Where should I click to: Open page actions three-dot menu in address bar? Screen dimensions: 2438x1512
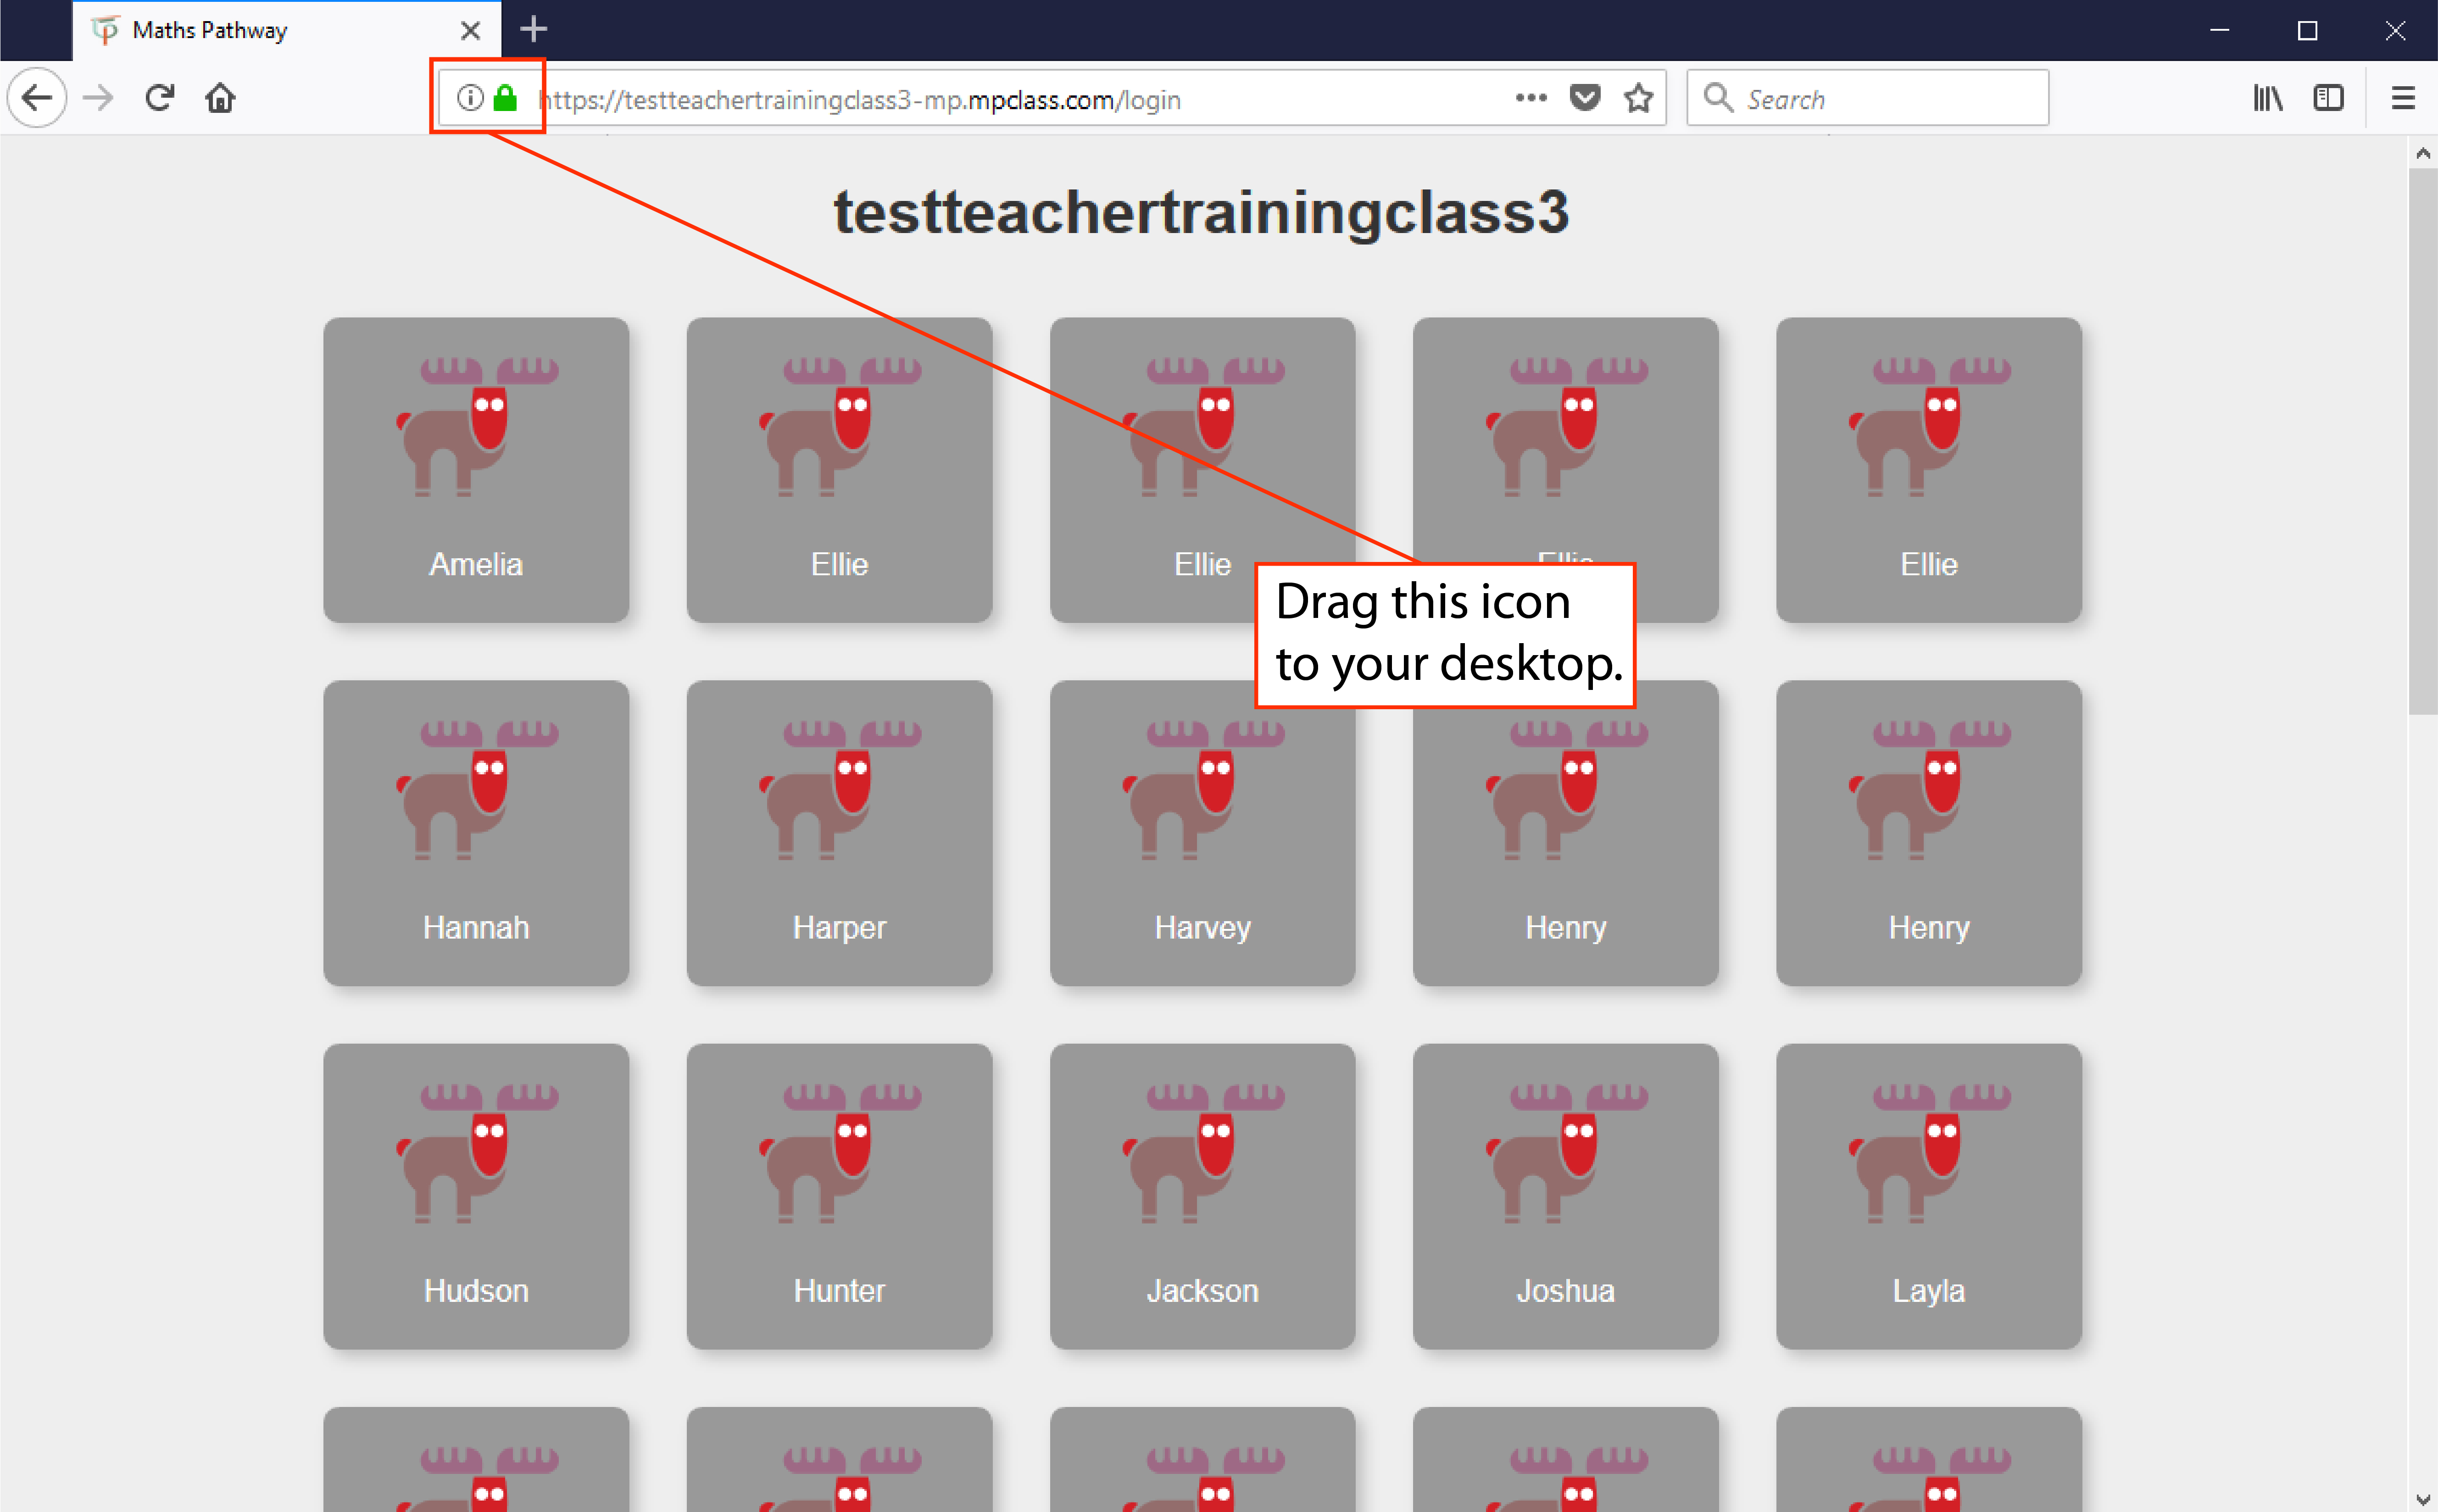point(1531,98)
